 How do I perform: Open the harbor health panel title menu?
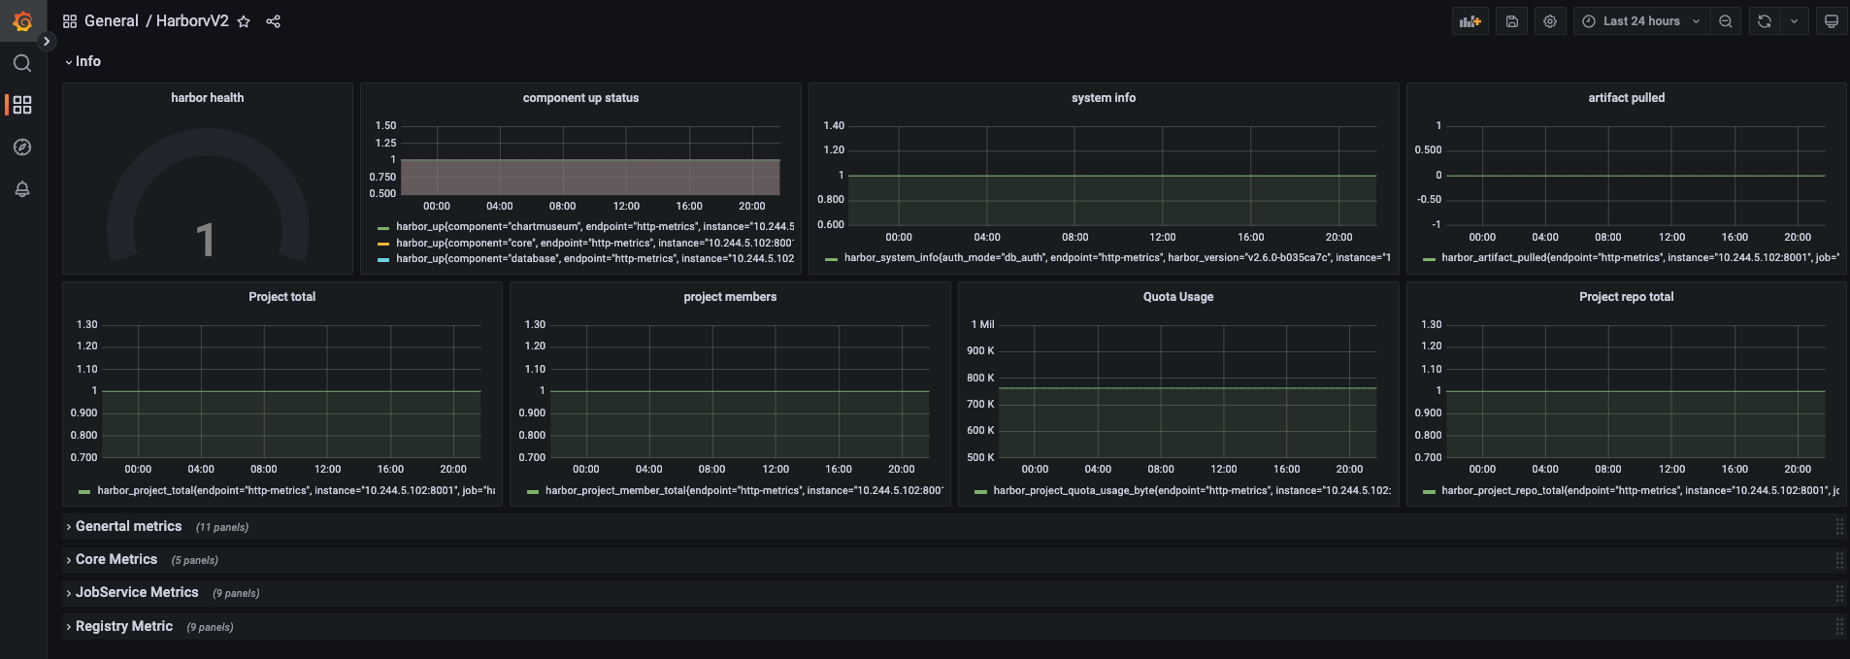pyautogui.click(x=208, y=98)
